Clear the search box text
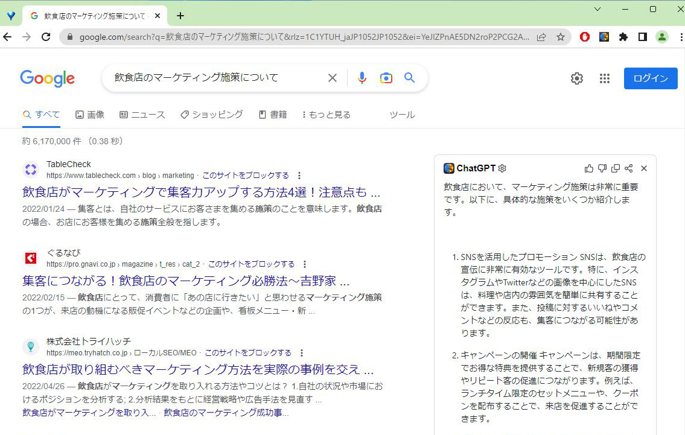The width and height of the screenshot is (685, 435). pos(332,78)
